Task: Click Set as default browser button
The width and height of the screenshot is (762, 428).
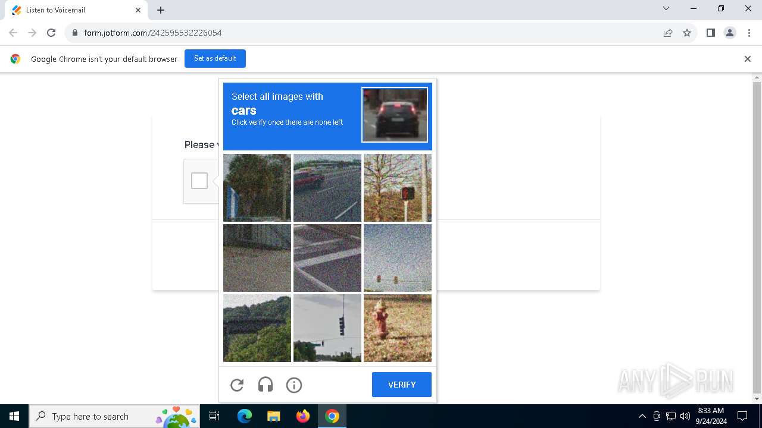Action: (215, 58)
